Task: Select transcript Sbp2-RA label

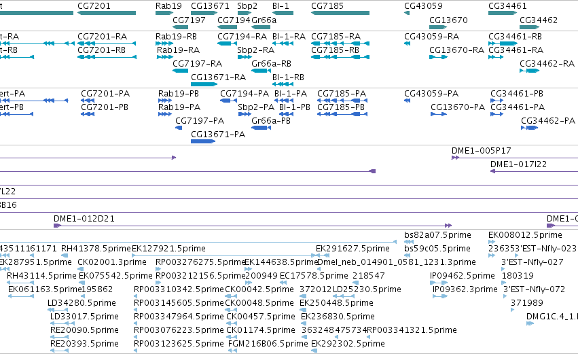Action: coord(255,50)
